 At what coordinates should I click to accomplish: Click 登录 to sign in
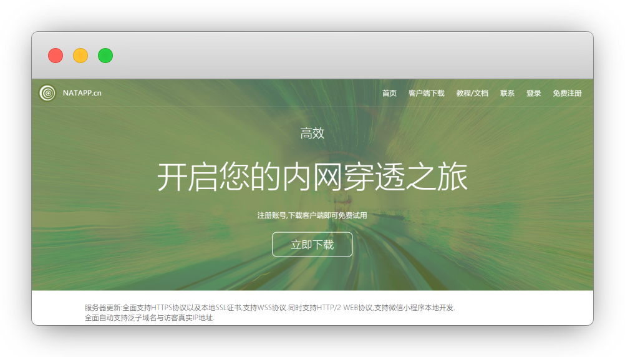tap(533, 93)
